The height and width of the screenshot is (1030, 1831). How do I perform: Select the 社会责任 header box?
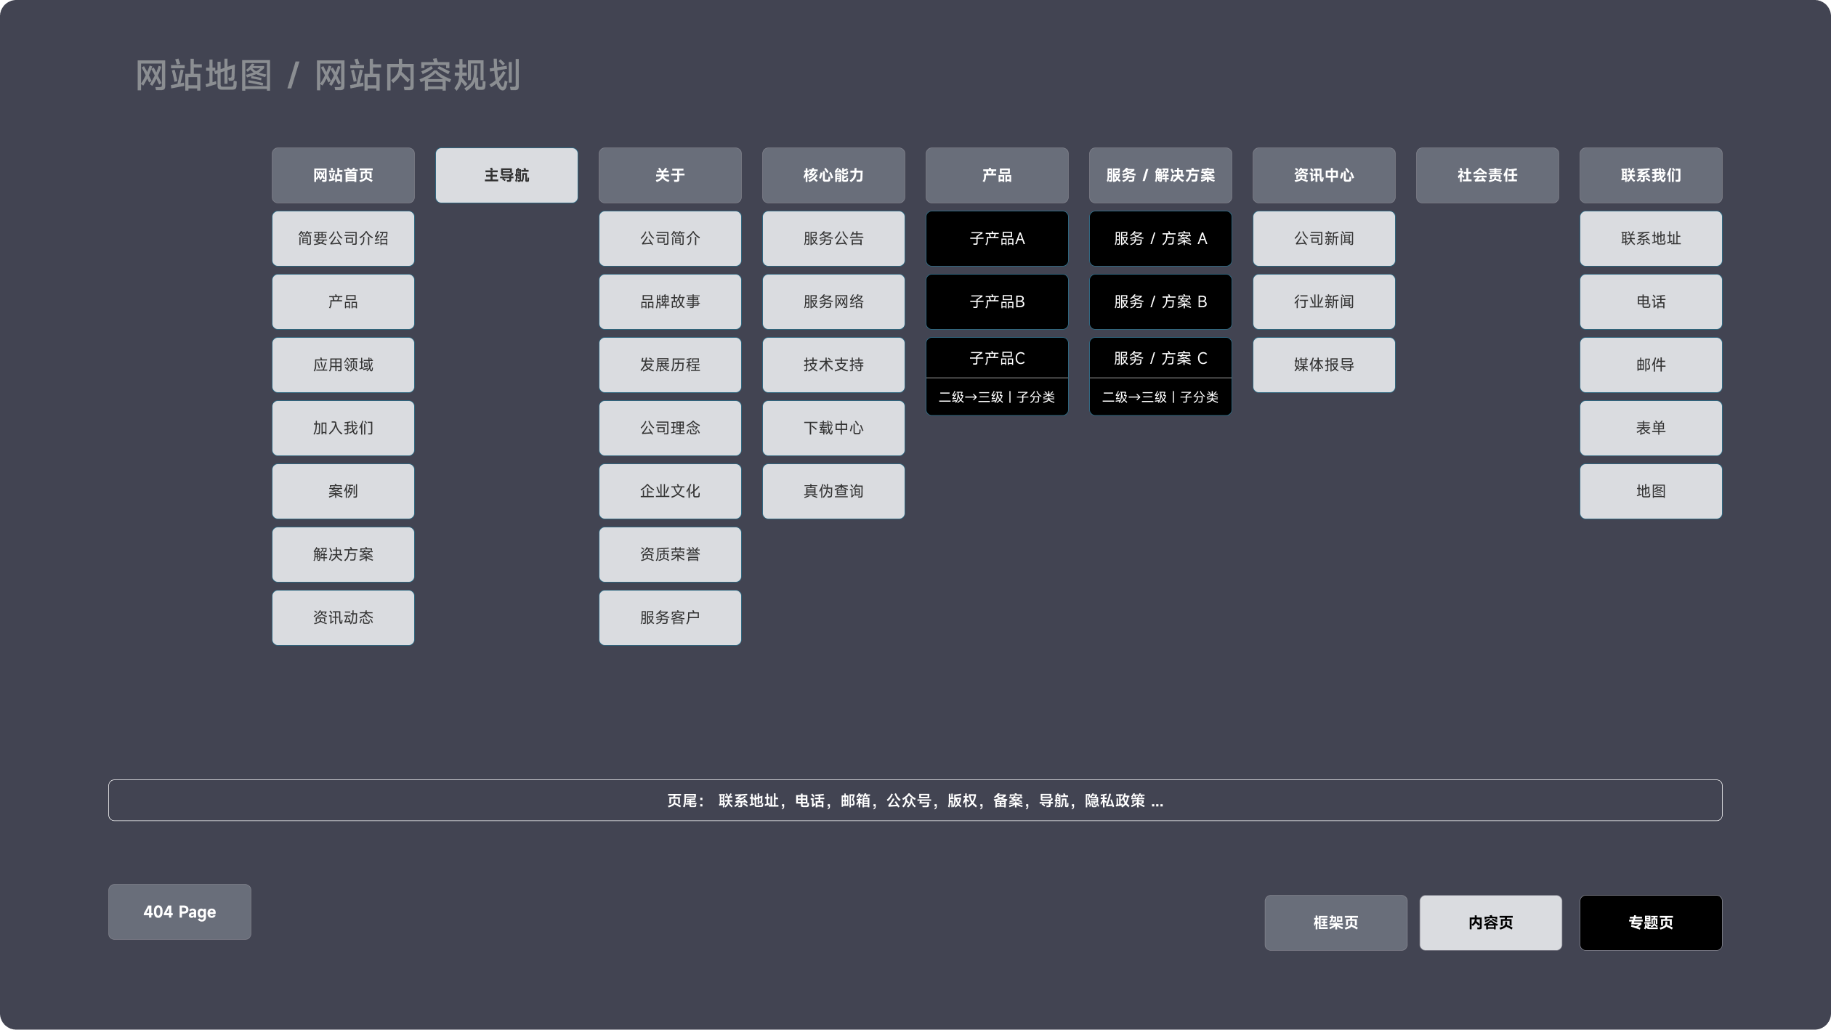1487,175
